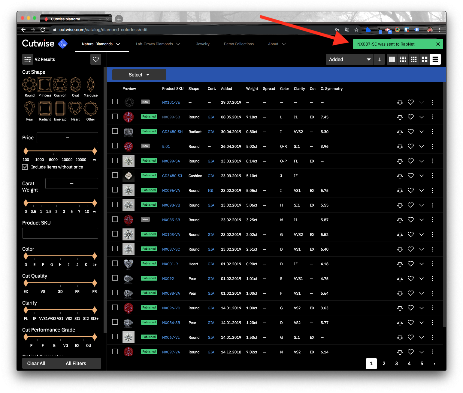Open the NX092 product SKU link

[168, 278]
